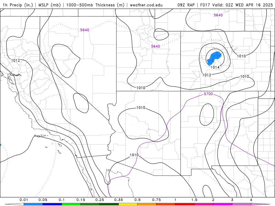Screen dimensions: 275x206
Task: Click the dark blue 0.05–0.1 legend swatch
Action: (x=52, y=204)
